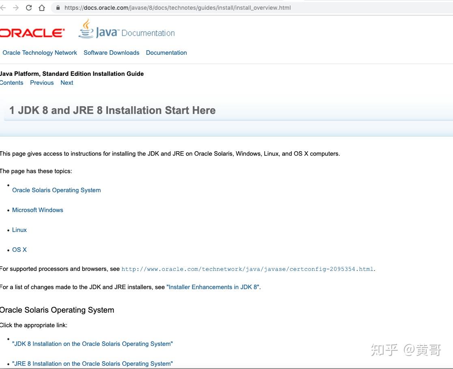
Task: Click heading "1 JDK 8 and JRE 8 Installation Start Here"
Action: 112,110
